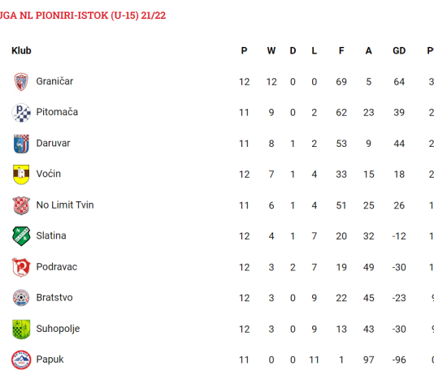The height and width of the screenshot is (375, 434).
Task: Click the Klub column header
Action: tap(21, 50)
